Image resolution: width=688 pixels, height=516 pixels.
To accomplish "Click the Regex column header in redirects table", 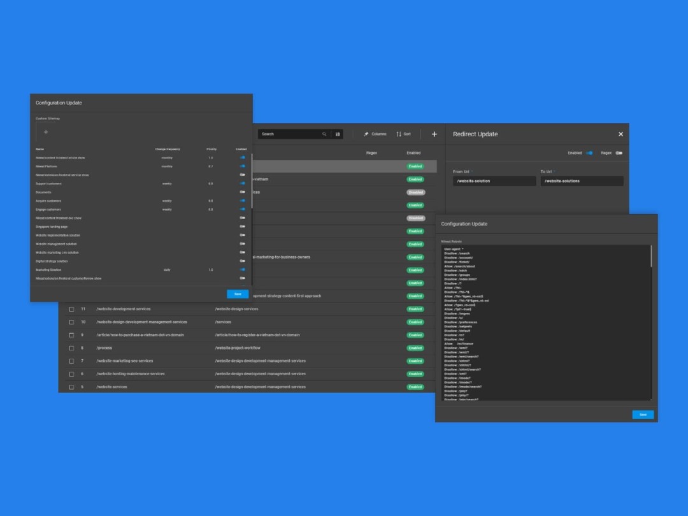I will [371, 153].
